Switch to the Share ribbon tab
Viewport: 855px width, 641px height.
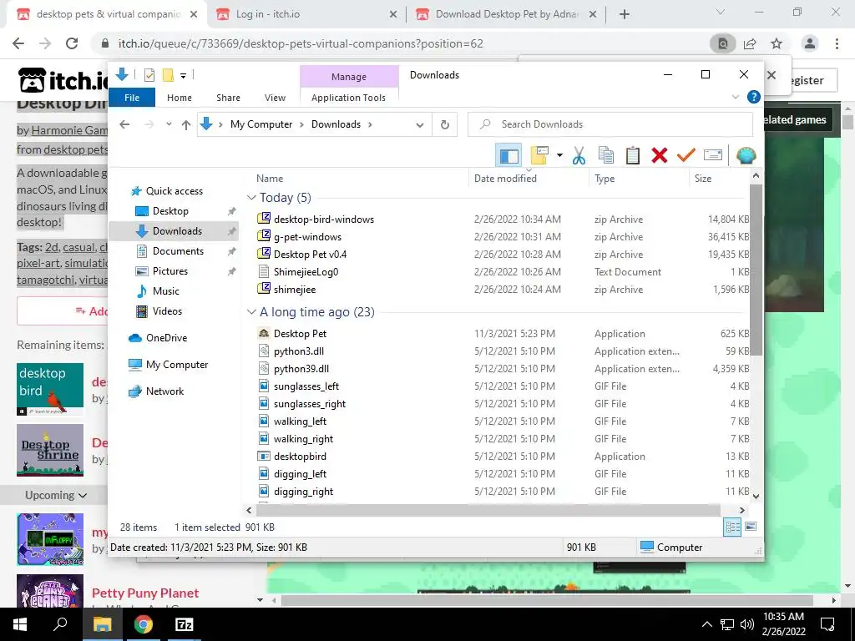click(x=228, y=98)
